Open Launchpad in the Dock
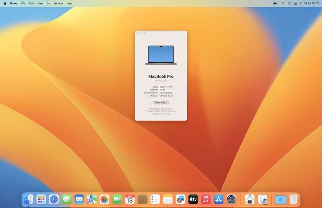 coord(41,199)
